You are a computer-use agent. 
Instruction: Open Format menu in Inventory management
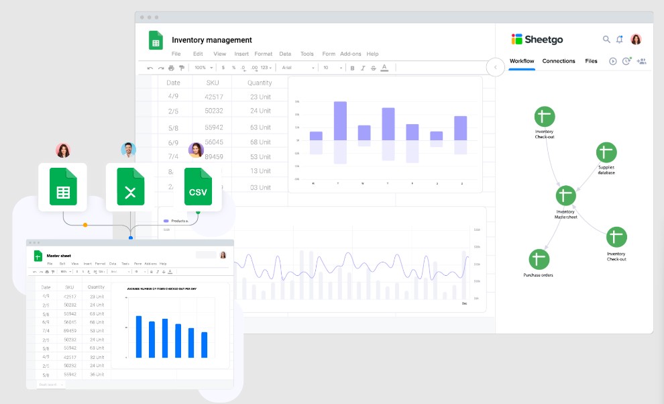[264, 54]
